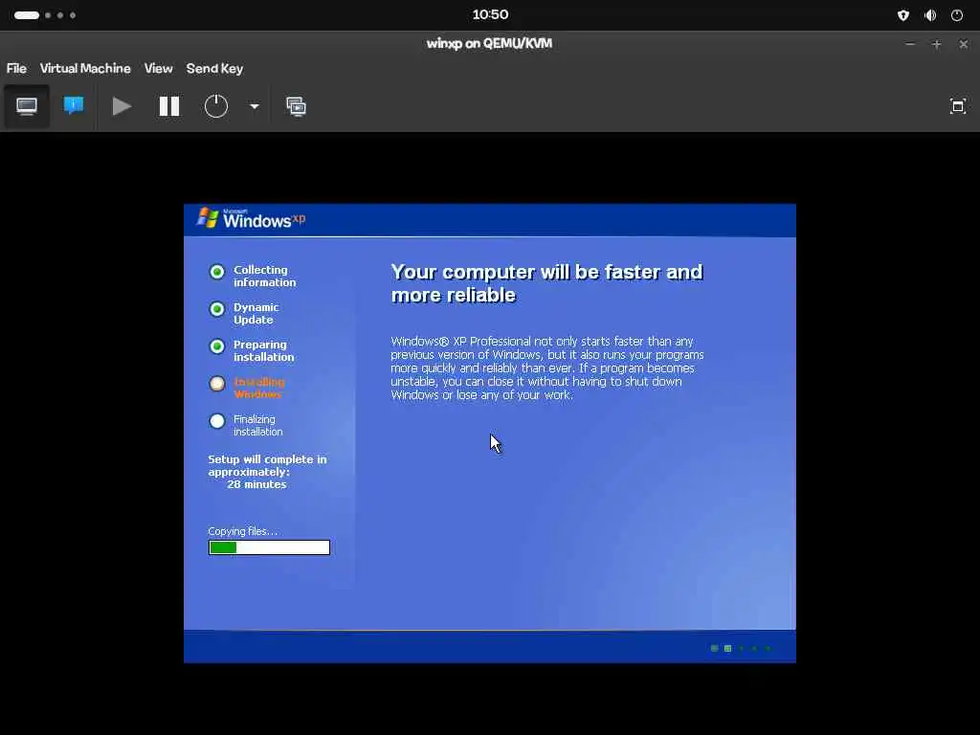Open the manage snapshots icon
This screenshot has height=735, width=980.
[297, 106]
